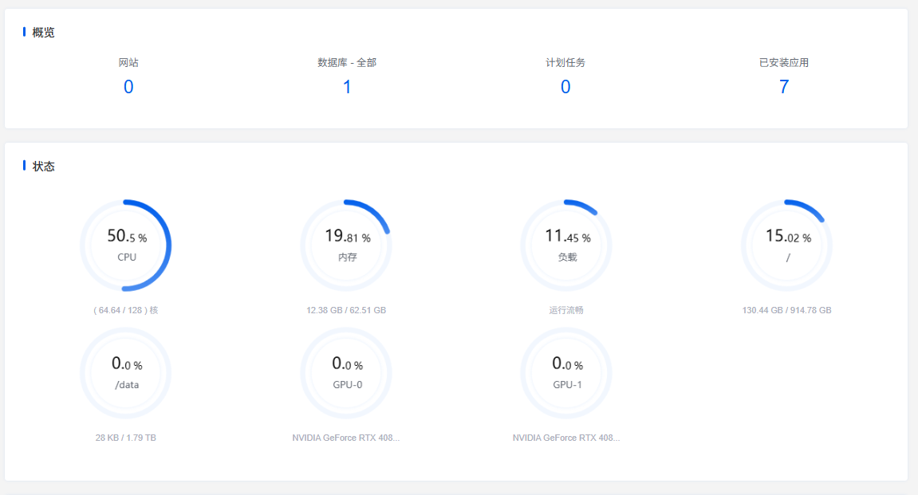This screenshot has height=495, width=918.
Task: Select the text 12.38 GB / 62.51 GB
Action: tap(346, 310)
